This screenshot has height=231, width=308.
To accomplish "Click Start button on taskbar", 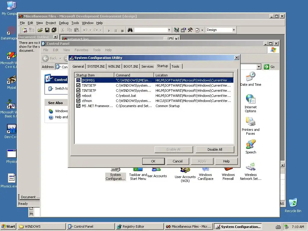I will coord(8,226).
